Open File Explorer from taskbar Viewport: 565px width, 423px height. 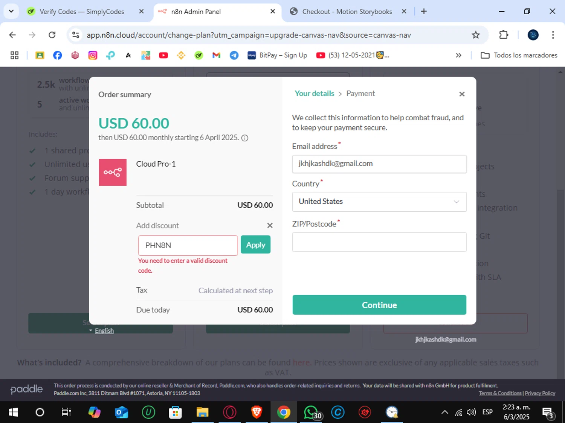point(202,412)
